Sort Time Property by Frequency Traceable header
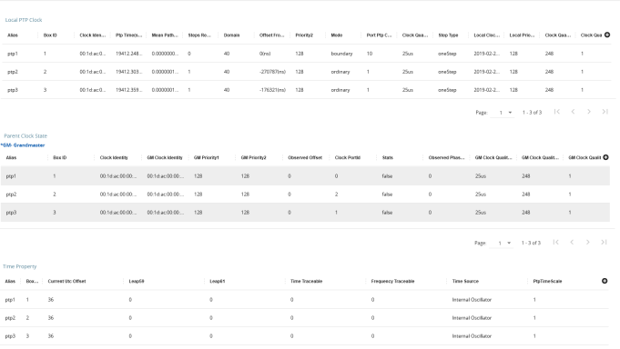 pyautogui.click(x=392, y=281)
